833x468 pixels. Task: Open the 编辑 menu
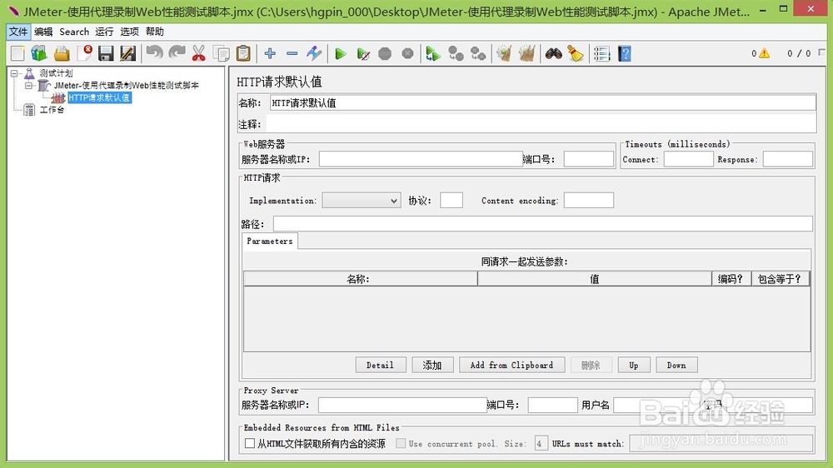tap(43, 32)
